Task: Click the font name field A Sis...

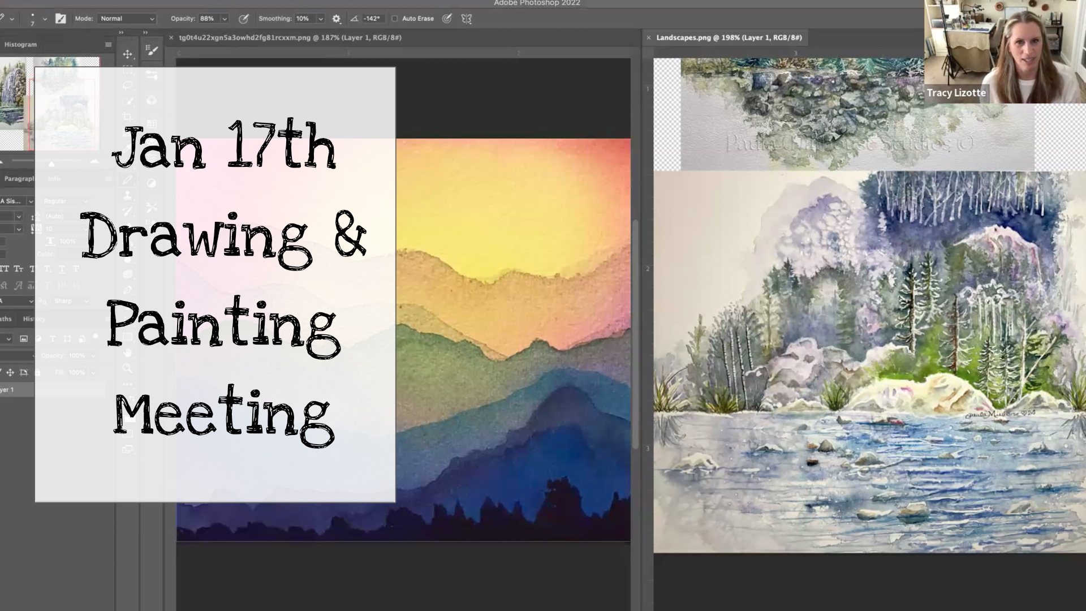Action: (x=12, y=201)
